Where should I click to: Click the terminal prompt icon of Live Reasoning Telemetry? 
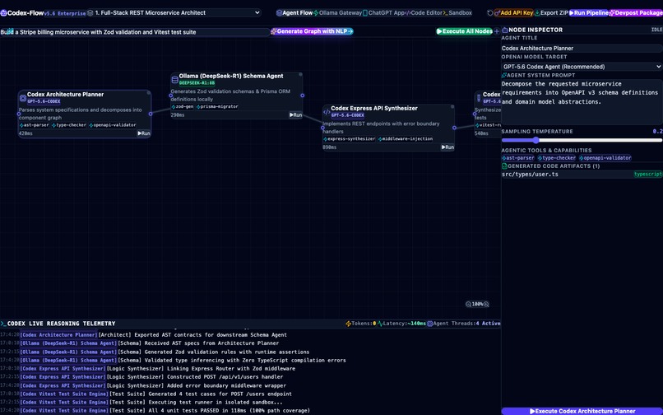[x=3, y=324]
